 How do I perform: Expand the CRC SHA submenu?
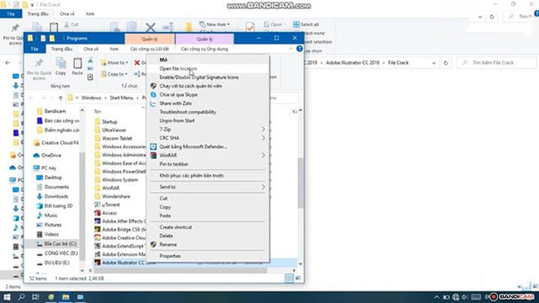coord(208,138)
